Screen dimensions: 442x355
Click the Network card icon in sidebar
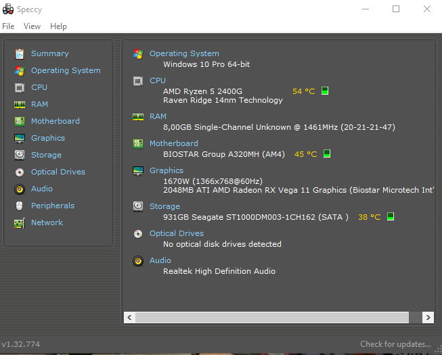[20, 223]
